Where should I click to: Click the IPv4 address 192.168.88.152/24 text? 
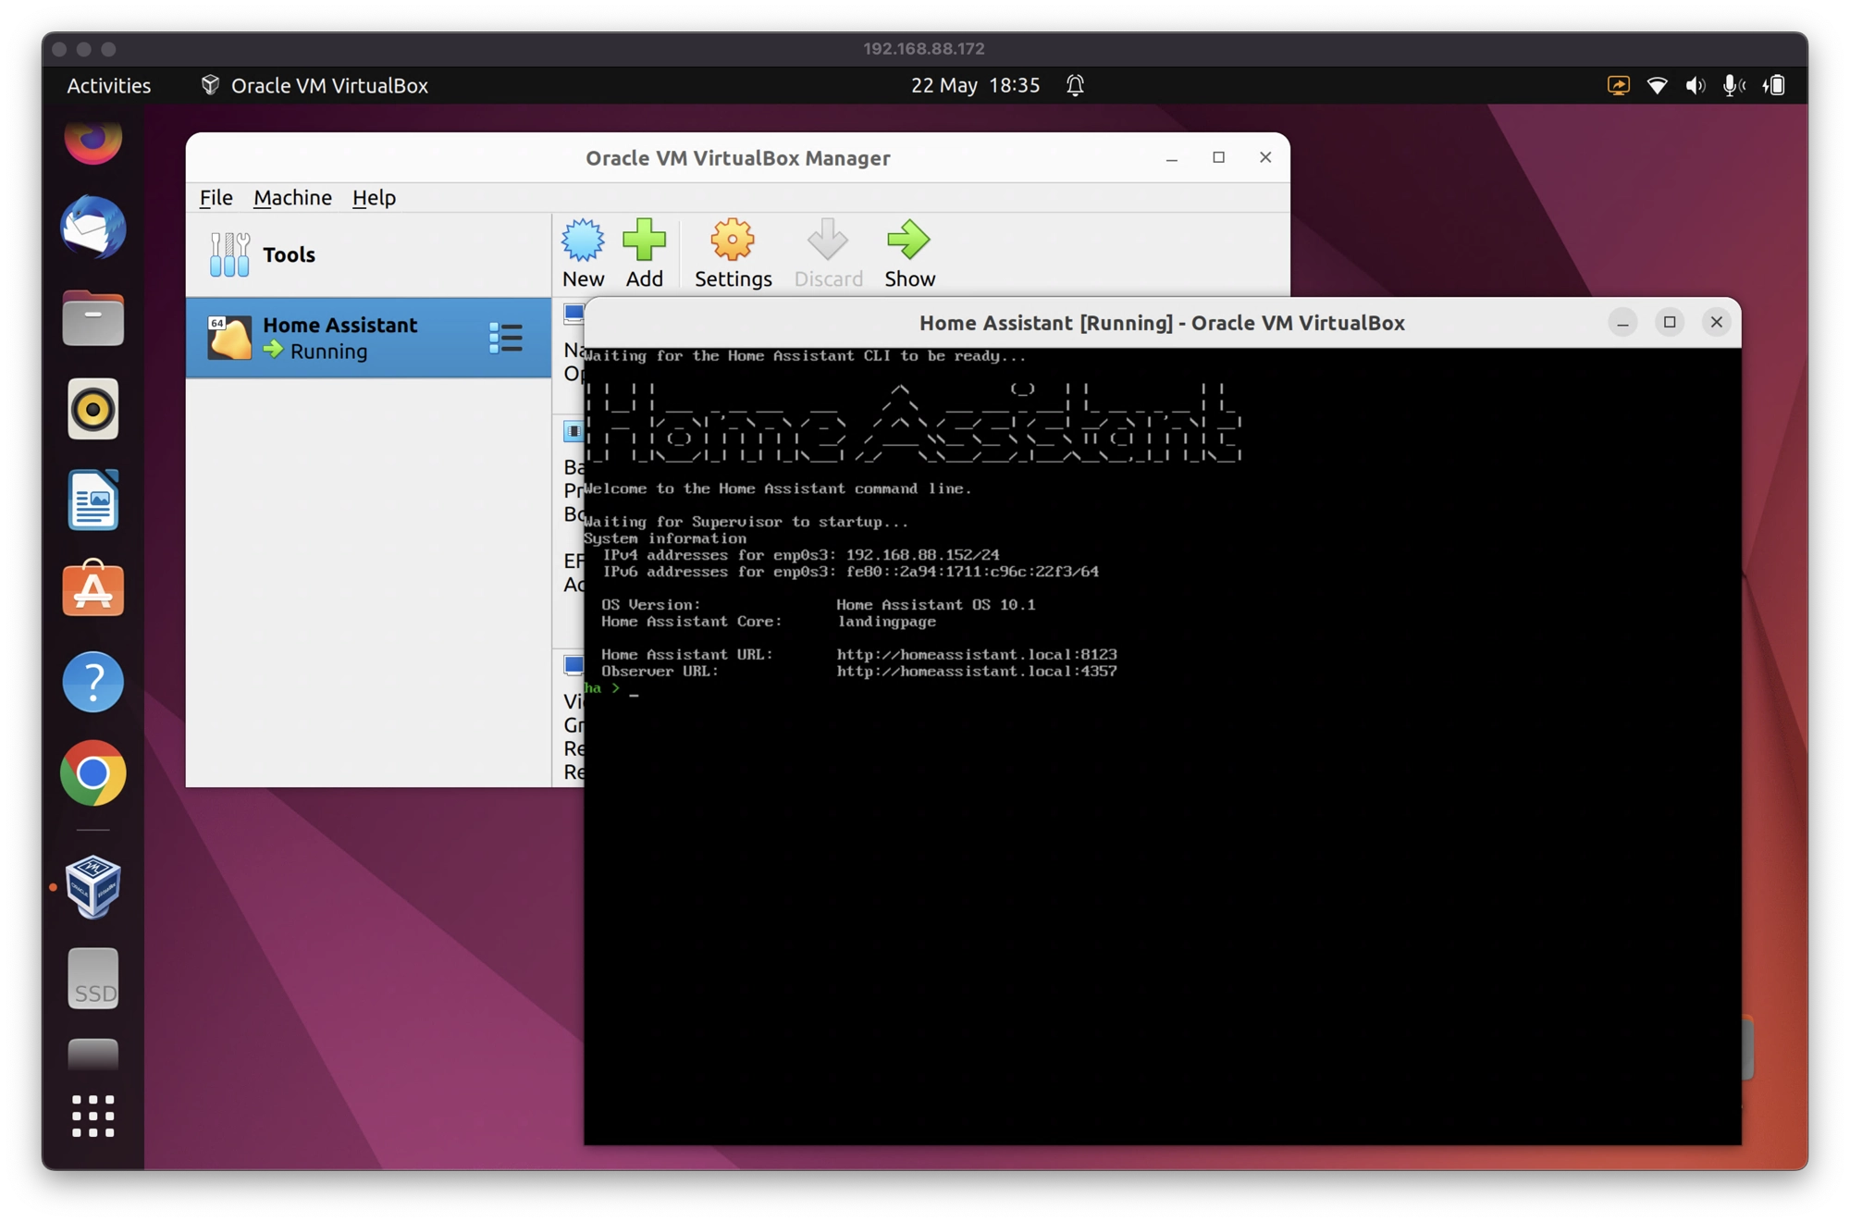pos(922,555)
